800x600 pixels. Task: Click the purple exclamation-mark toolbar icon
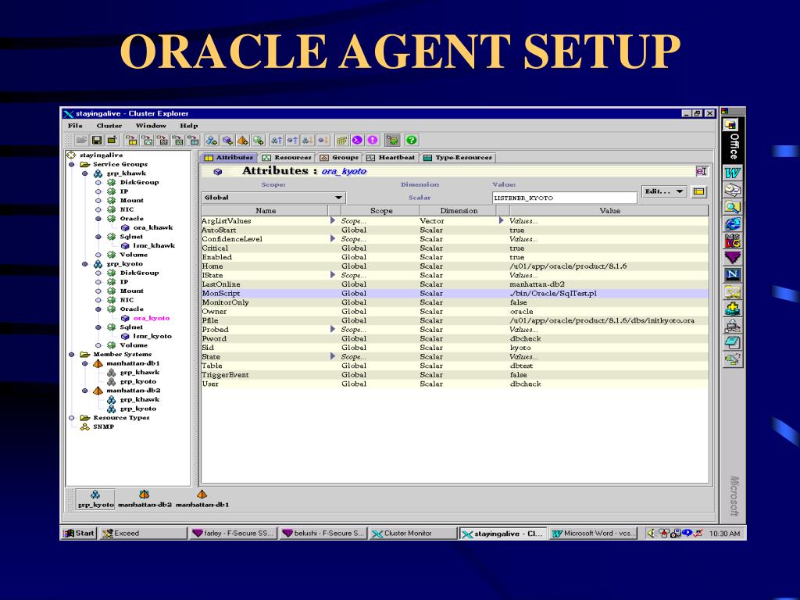pyautogui.click(x=373, y=140)
